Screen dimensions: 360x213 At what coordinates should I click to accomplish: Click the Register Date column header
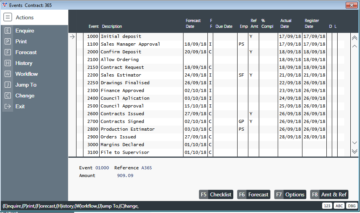click(312, 24)
